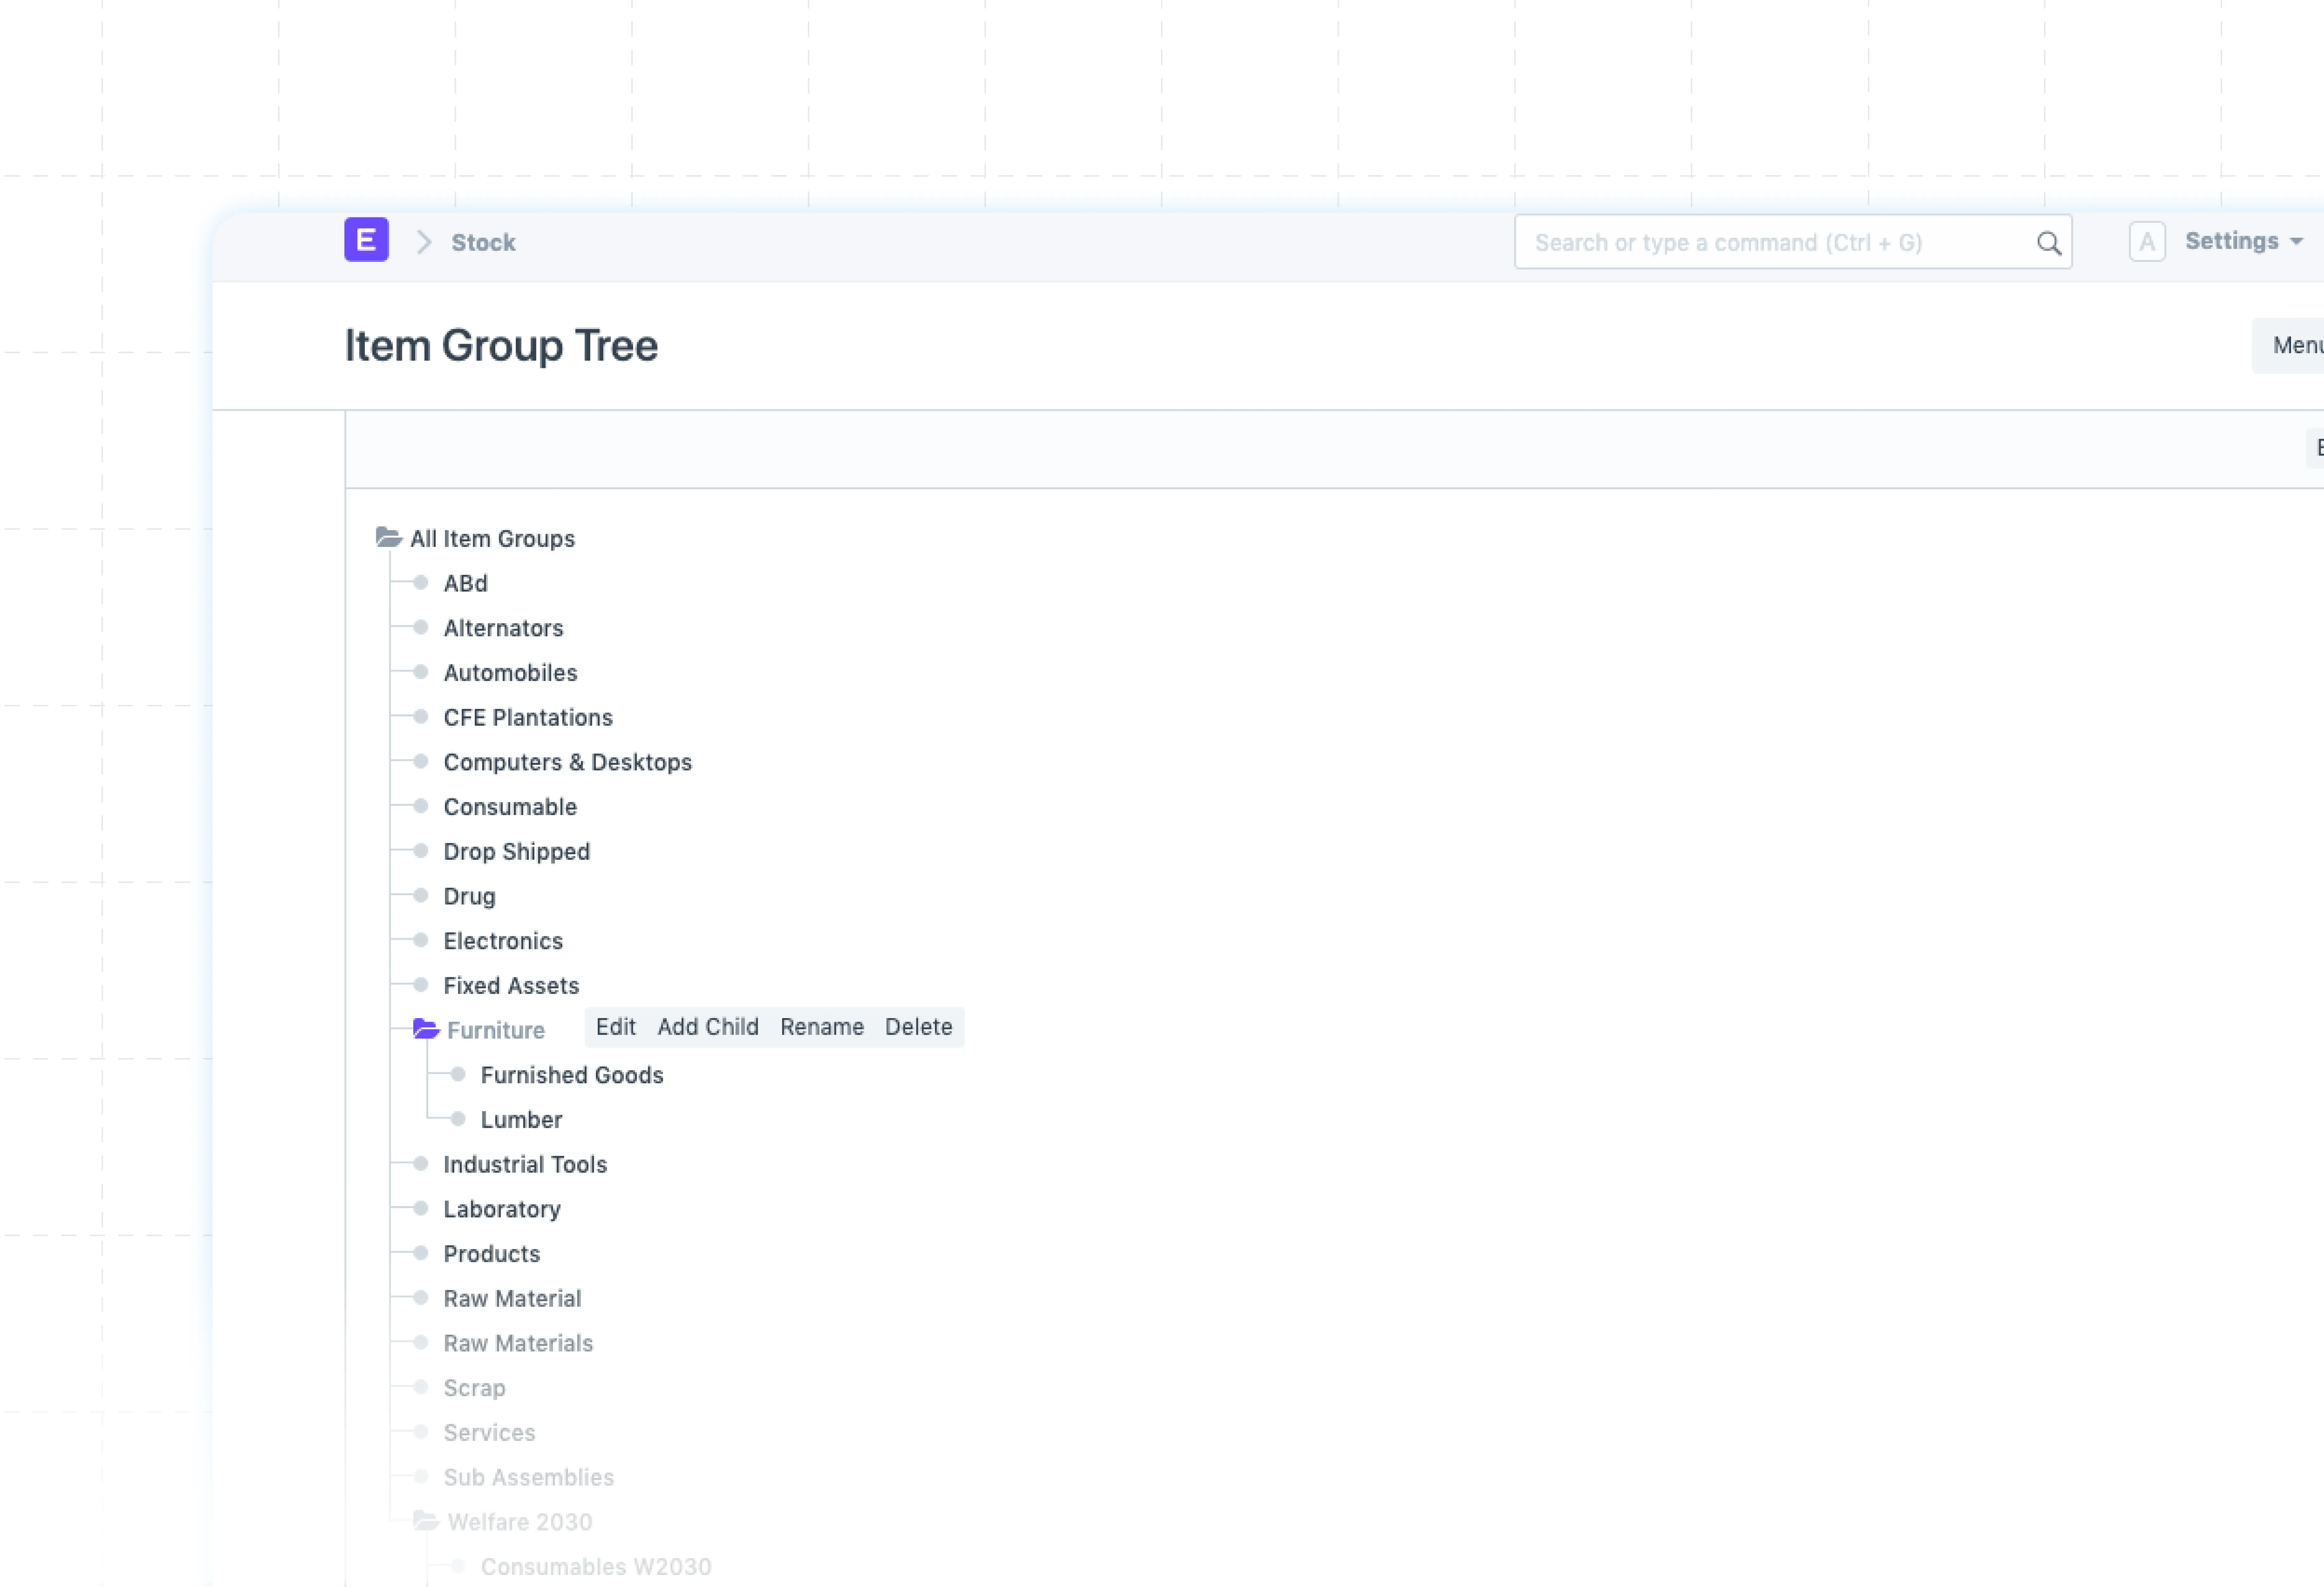Go to the Stock breadcrumb link

point(483,242)
